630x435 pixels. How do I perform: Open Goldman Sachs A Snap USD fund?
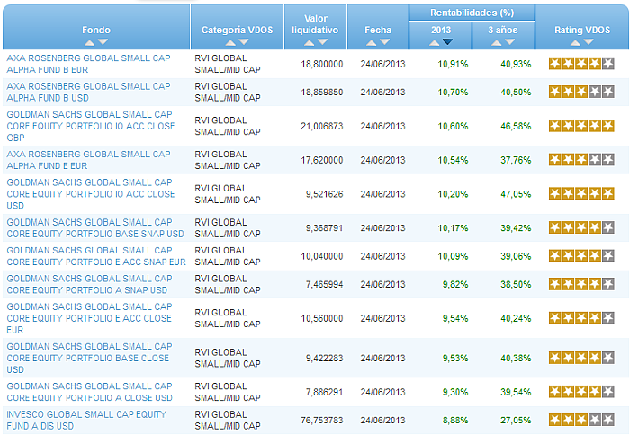[89, 284]
